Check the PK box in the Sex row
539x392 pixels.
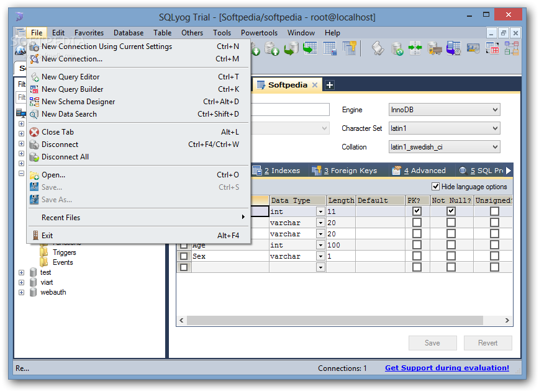pos(417,256)
